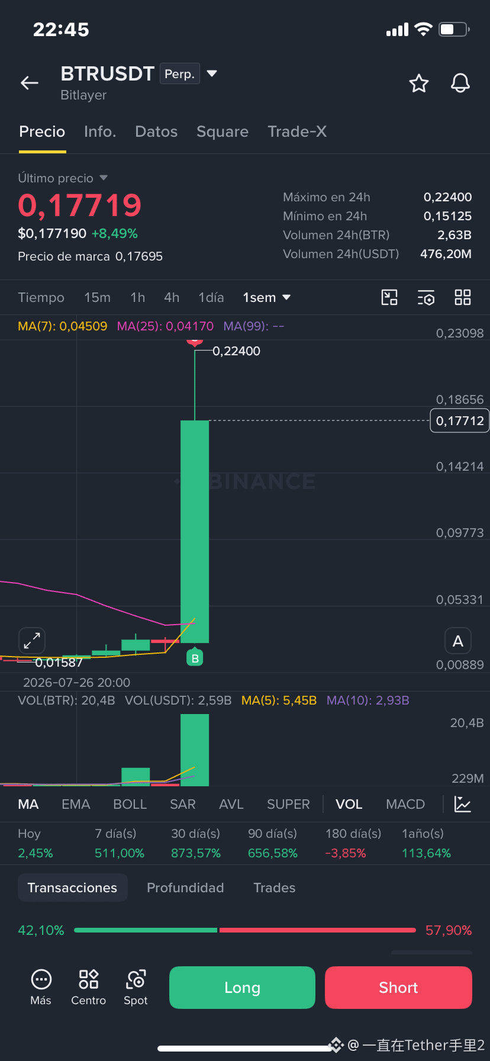The height and width of the screenshot is (1061, 490).
Task: Switch to the Datos tab
Action: [156, 131]
